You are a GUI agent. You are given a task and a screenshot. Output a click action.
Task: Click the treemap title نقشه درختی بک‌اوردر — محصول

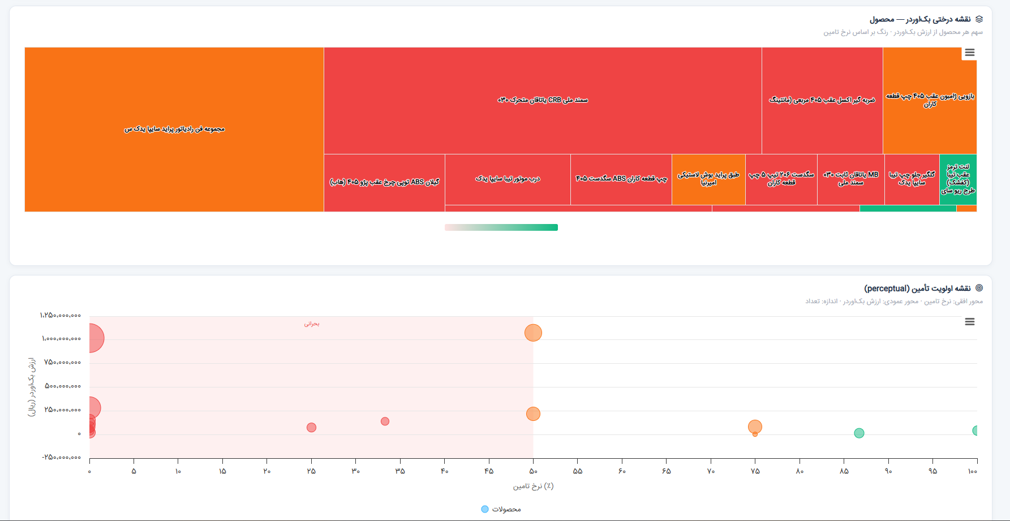[x=920, y=19]
